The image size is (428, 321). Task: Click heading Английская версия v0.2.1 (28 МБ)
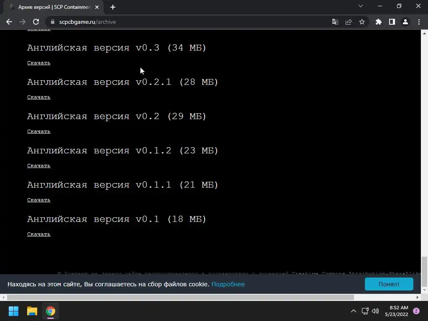pyautogui.click(x=122, y=82)
